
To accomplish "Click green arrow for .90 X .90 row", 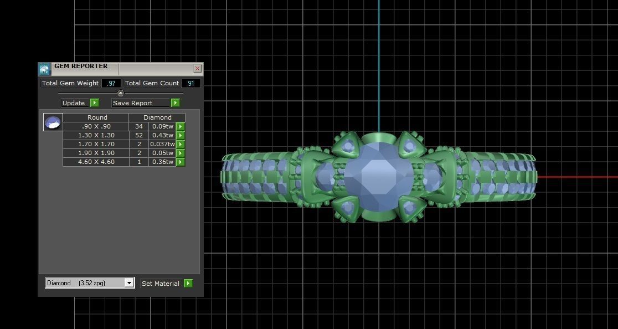I will pos(180,126).
